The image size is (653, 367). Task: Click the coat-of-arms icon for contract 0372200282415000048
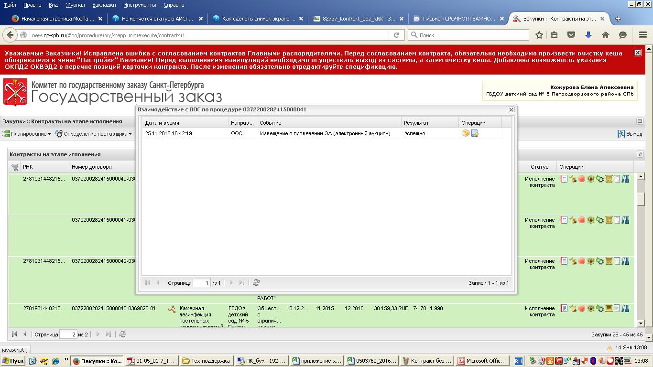(x=591, y=308)
